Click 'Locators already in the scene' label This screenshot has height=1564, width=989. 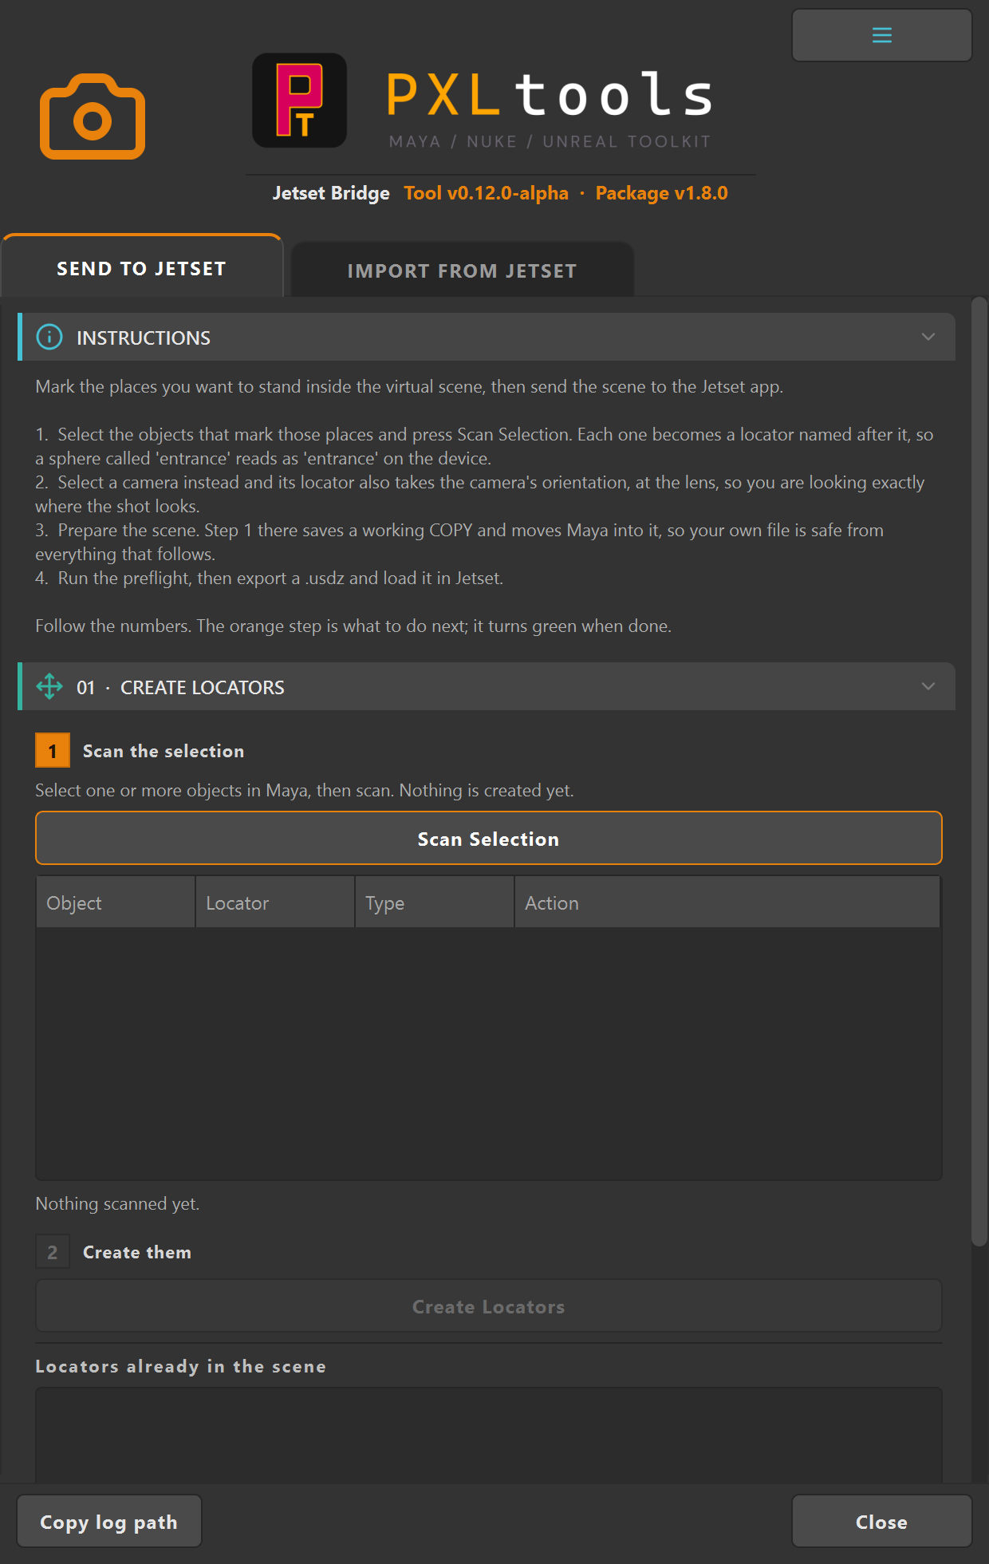pyautogui.click(x=180, y=1366)
